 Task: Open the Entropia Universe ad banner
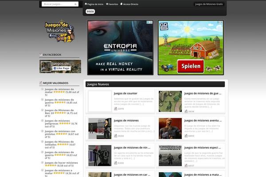120,47
